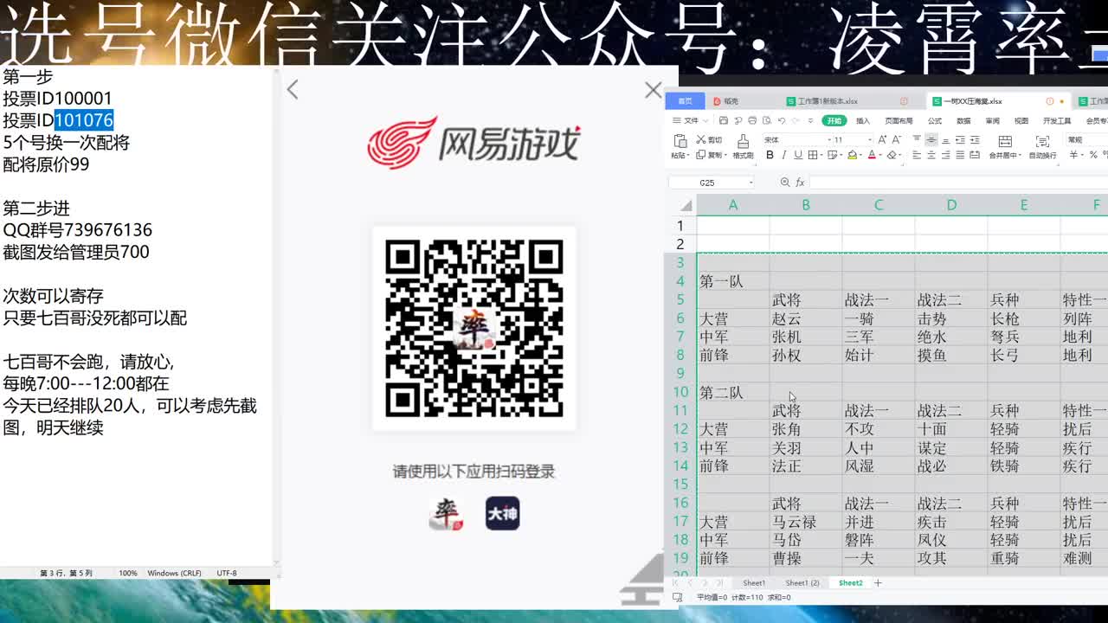Click the QR code image
The width and height of the screenshot is (1108, 623).
[474, 328]
